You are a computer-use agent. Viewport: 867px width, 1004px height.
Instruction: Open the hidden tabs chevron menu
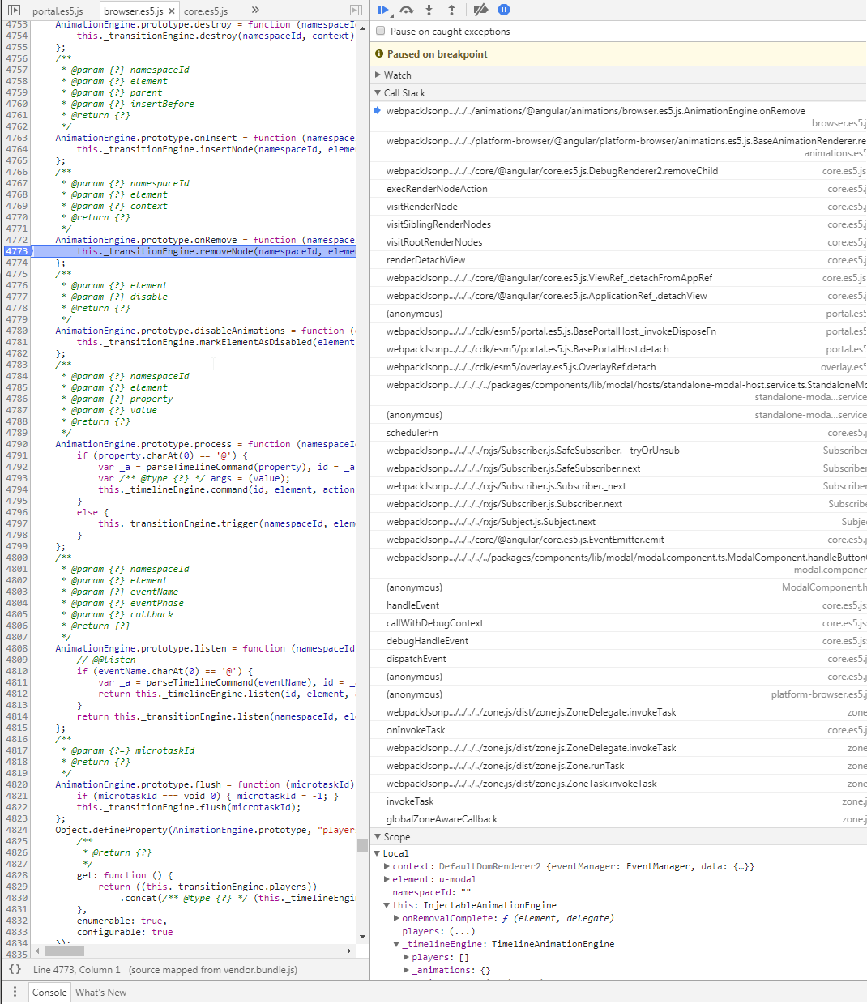click(x=254, y=11)
